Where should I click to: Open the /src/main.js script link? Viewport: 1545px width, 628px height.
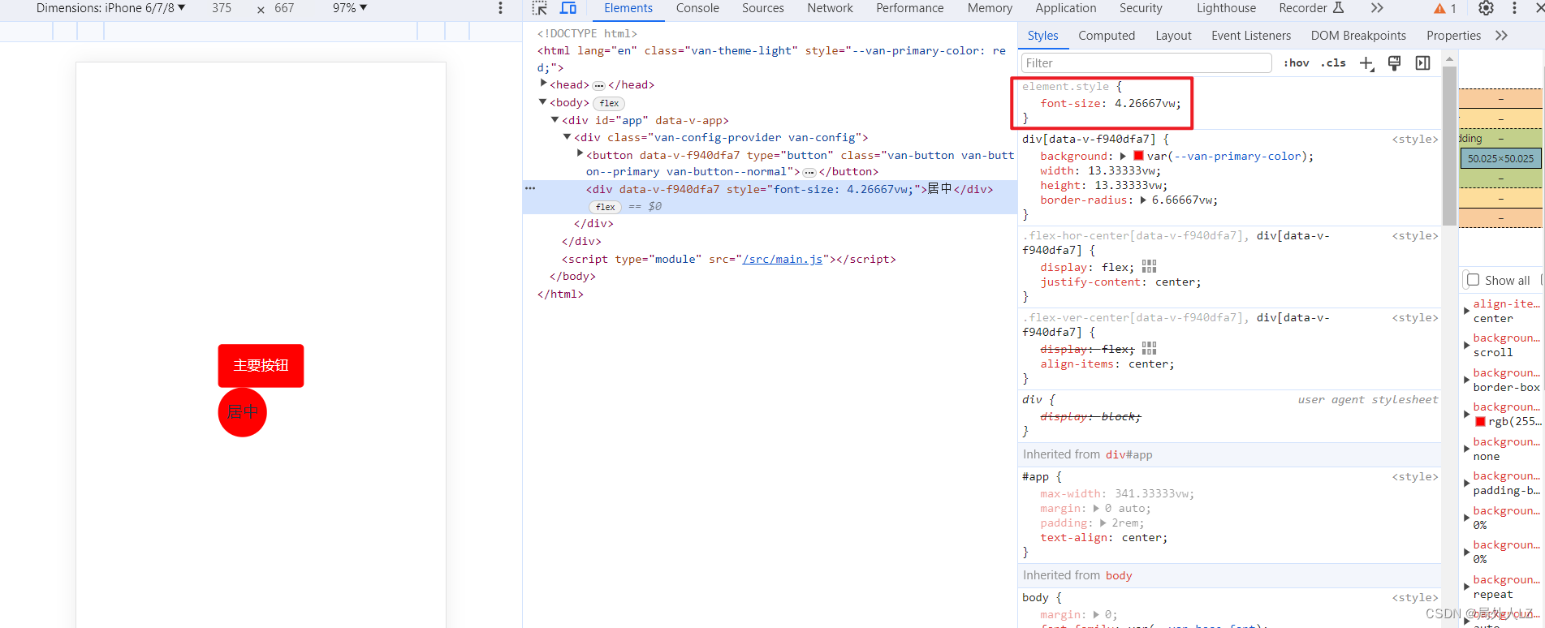coord(782,259)
